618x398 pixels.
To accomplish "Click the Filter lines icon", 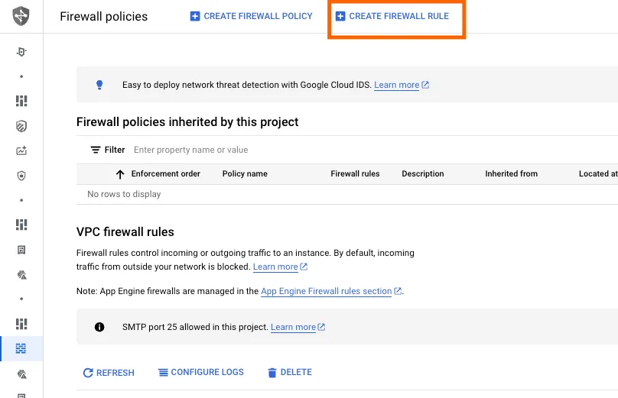I will [x=96, y=150].
